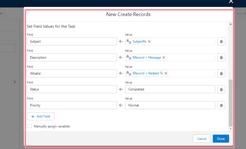
Task: Cancel the Create Records dialog
Action: tap(202, 139)
